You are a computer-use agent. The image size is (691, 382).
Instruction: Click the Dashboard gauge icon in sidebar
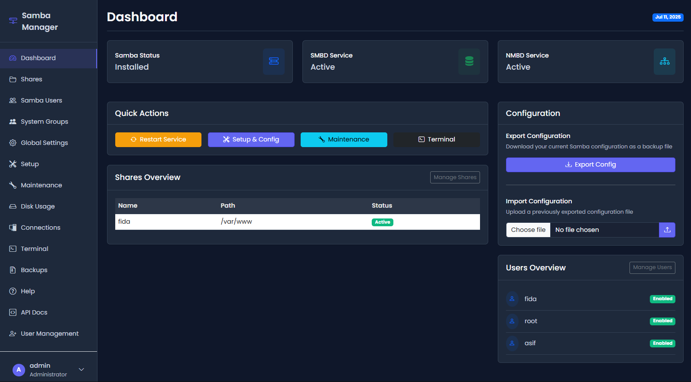13,58
